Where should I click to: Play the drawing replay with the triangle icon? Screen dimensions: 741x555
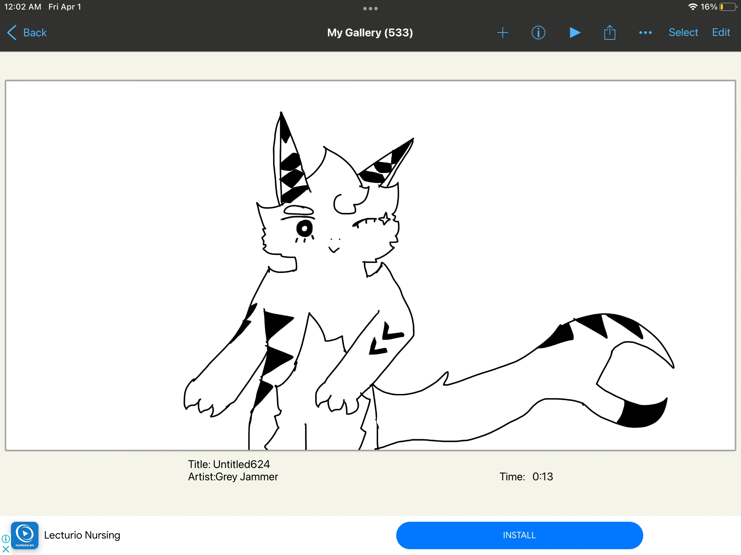575,33
